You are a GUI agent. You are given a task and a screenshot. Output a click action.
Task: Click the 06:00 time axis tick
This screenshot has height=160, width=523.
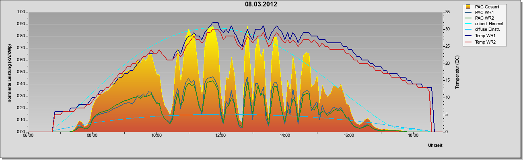point(28,136)
